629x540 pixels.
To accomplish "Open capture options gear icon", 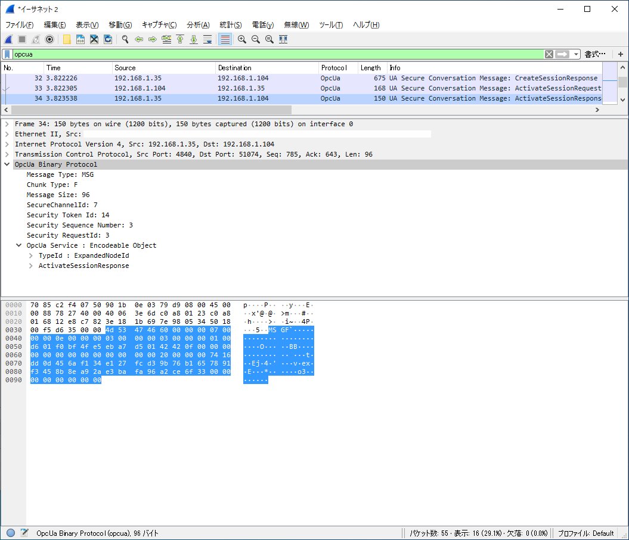I will pyautogui.click(x=49, y=39).
